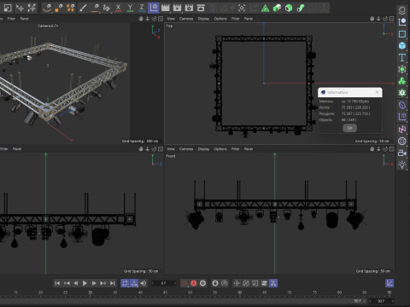Open Panel menu in Front viewport
The width and height of the screenshot is (410, 307).
point(249,149)
